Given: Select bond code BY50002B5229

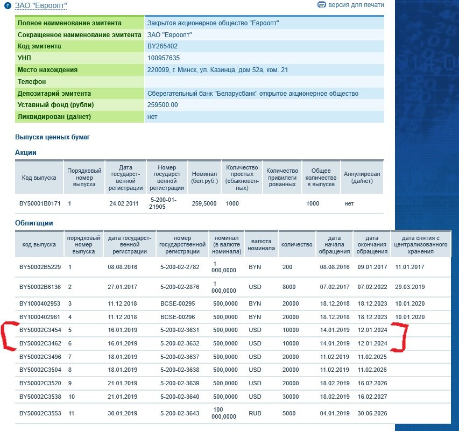Looking at the screenshot, I should pyautogui.click(x=40, y=267).
